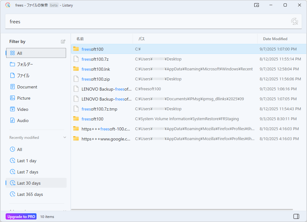Click the Last 1 day clock icon

[12, 161]
